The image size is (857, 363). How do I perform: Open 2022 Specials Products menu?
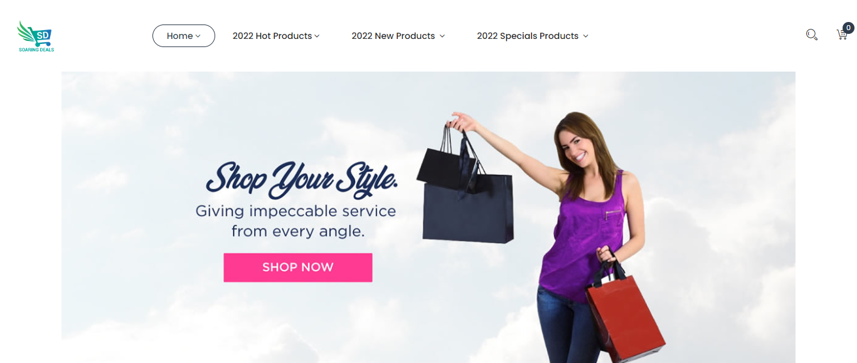[x=533, y=36]
